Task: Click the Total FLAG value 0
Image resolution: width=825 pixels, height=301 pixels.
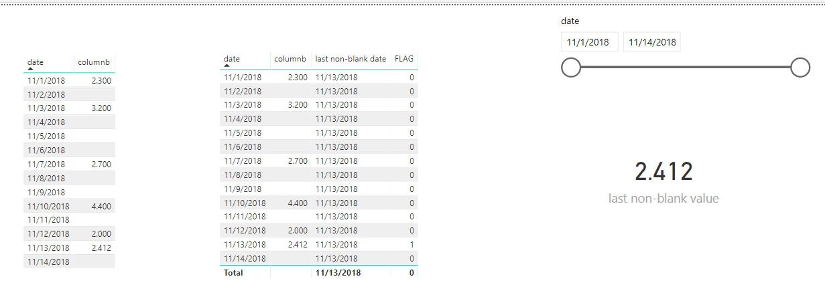Action: (x=411, y=272)
